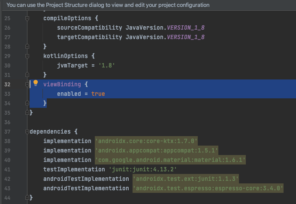Screen dimensions: 296x204
Task: Click fold end marker on line 28
Action: [x=27, y=46]
